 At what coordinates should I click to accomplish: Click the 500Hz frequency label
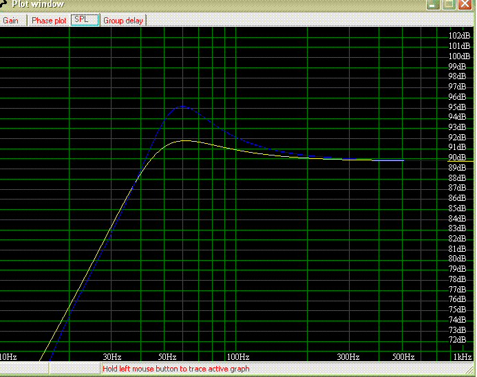click(x=403, y=357)
